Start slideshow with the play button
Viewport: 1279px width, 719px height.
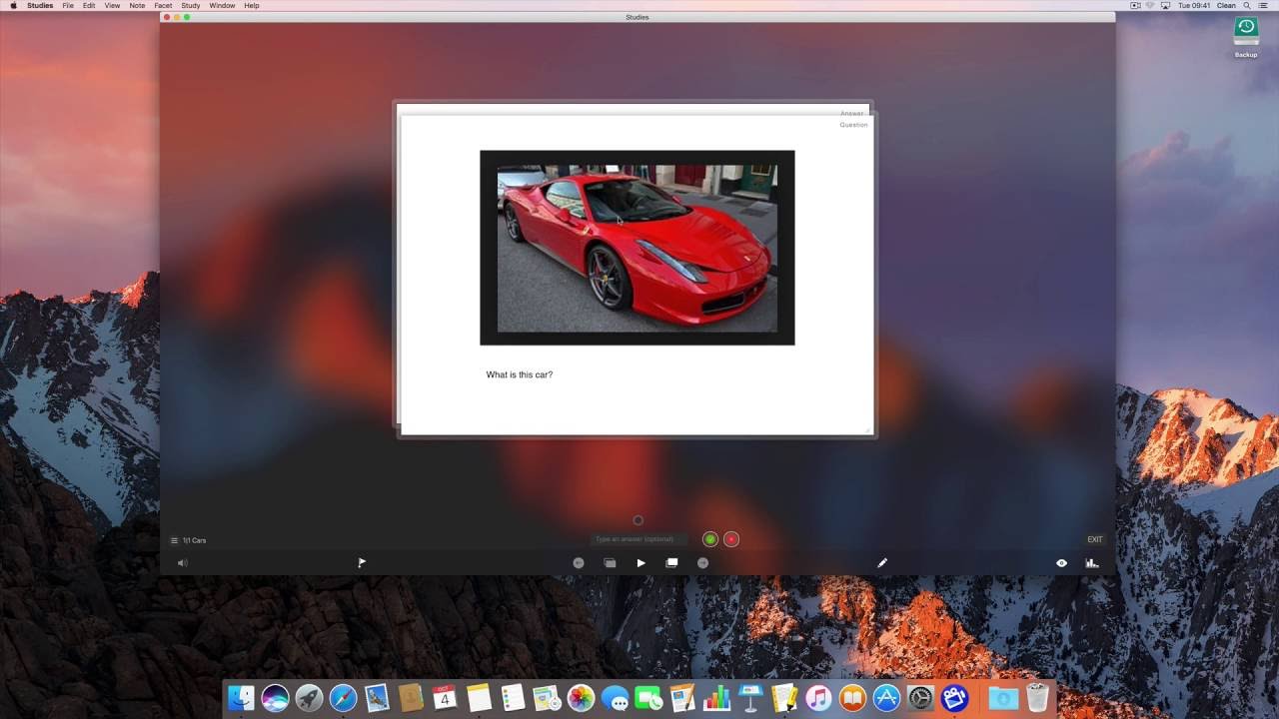[x=640, y=563]
